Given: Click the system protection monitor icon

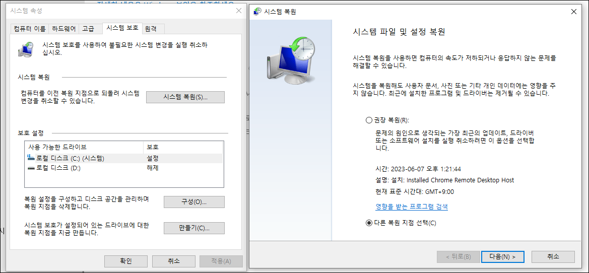Looking at the screenshot, I should (26, 49).
